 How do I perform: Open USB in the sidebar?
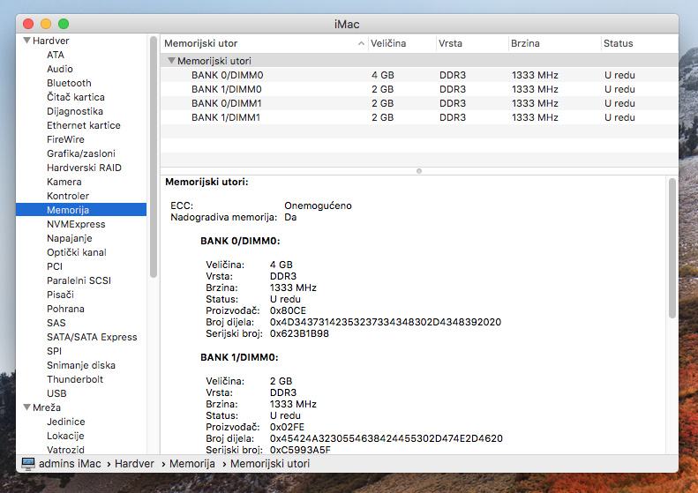tap(56, 393)
